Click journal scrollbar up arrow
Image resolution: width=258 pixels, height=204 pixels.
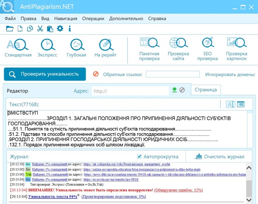click(x=249, y=168)
